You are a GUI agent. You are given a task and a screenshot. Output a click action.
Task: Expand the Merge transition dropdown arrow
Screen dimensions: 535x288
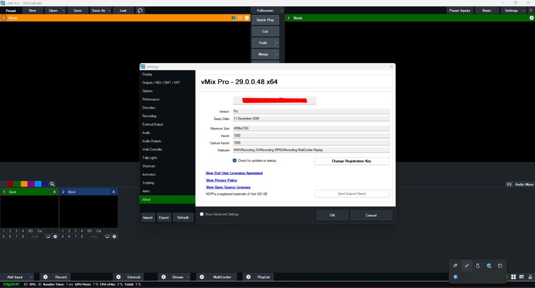(277, 54)
